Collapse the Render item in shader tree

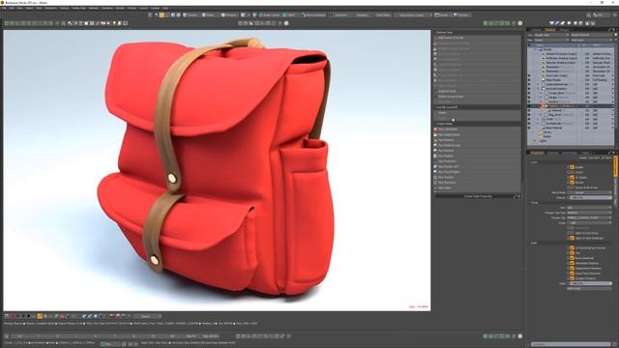tap(536, 49)
